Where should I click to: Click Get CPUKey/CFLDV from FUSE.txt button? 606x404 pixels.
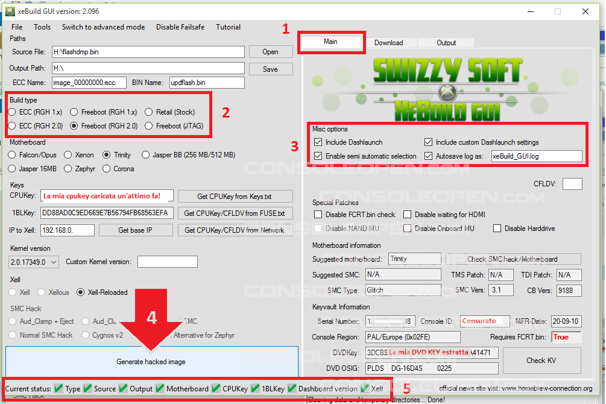point(235,213)
